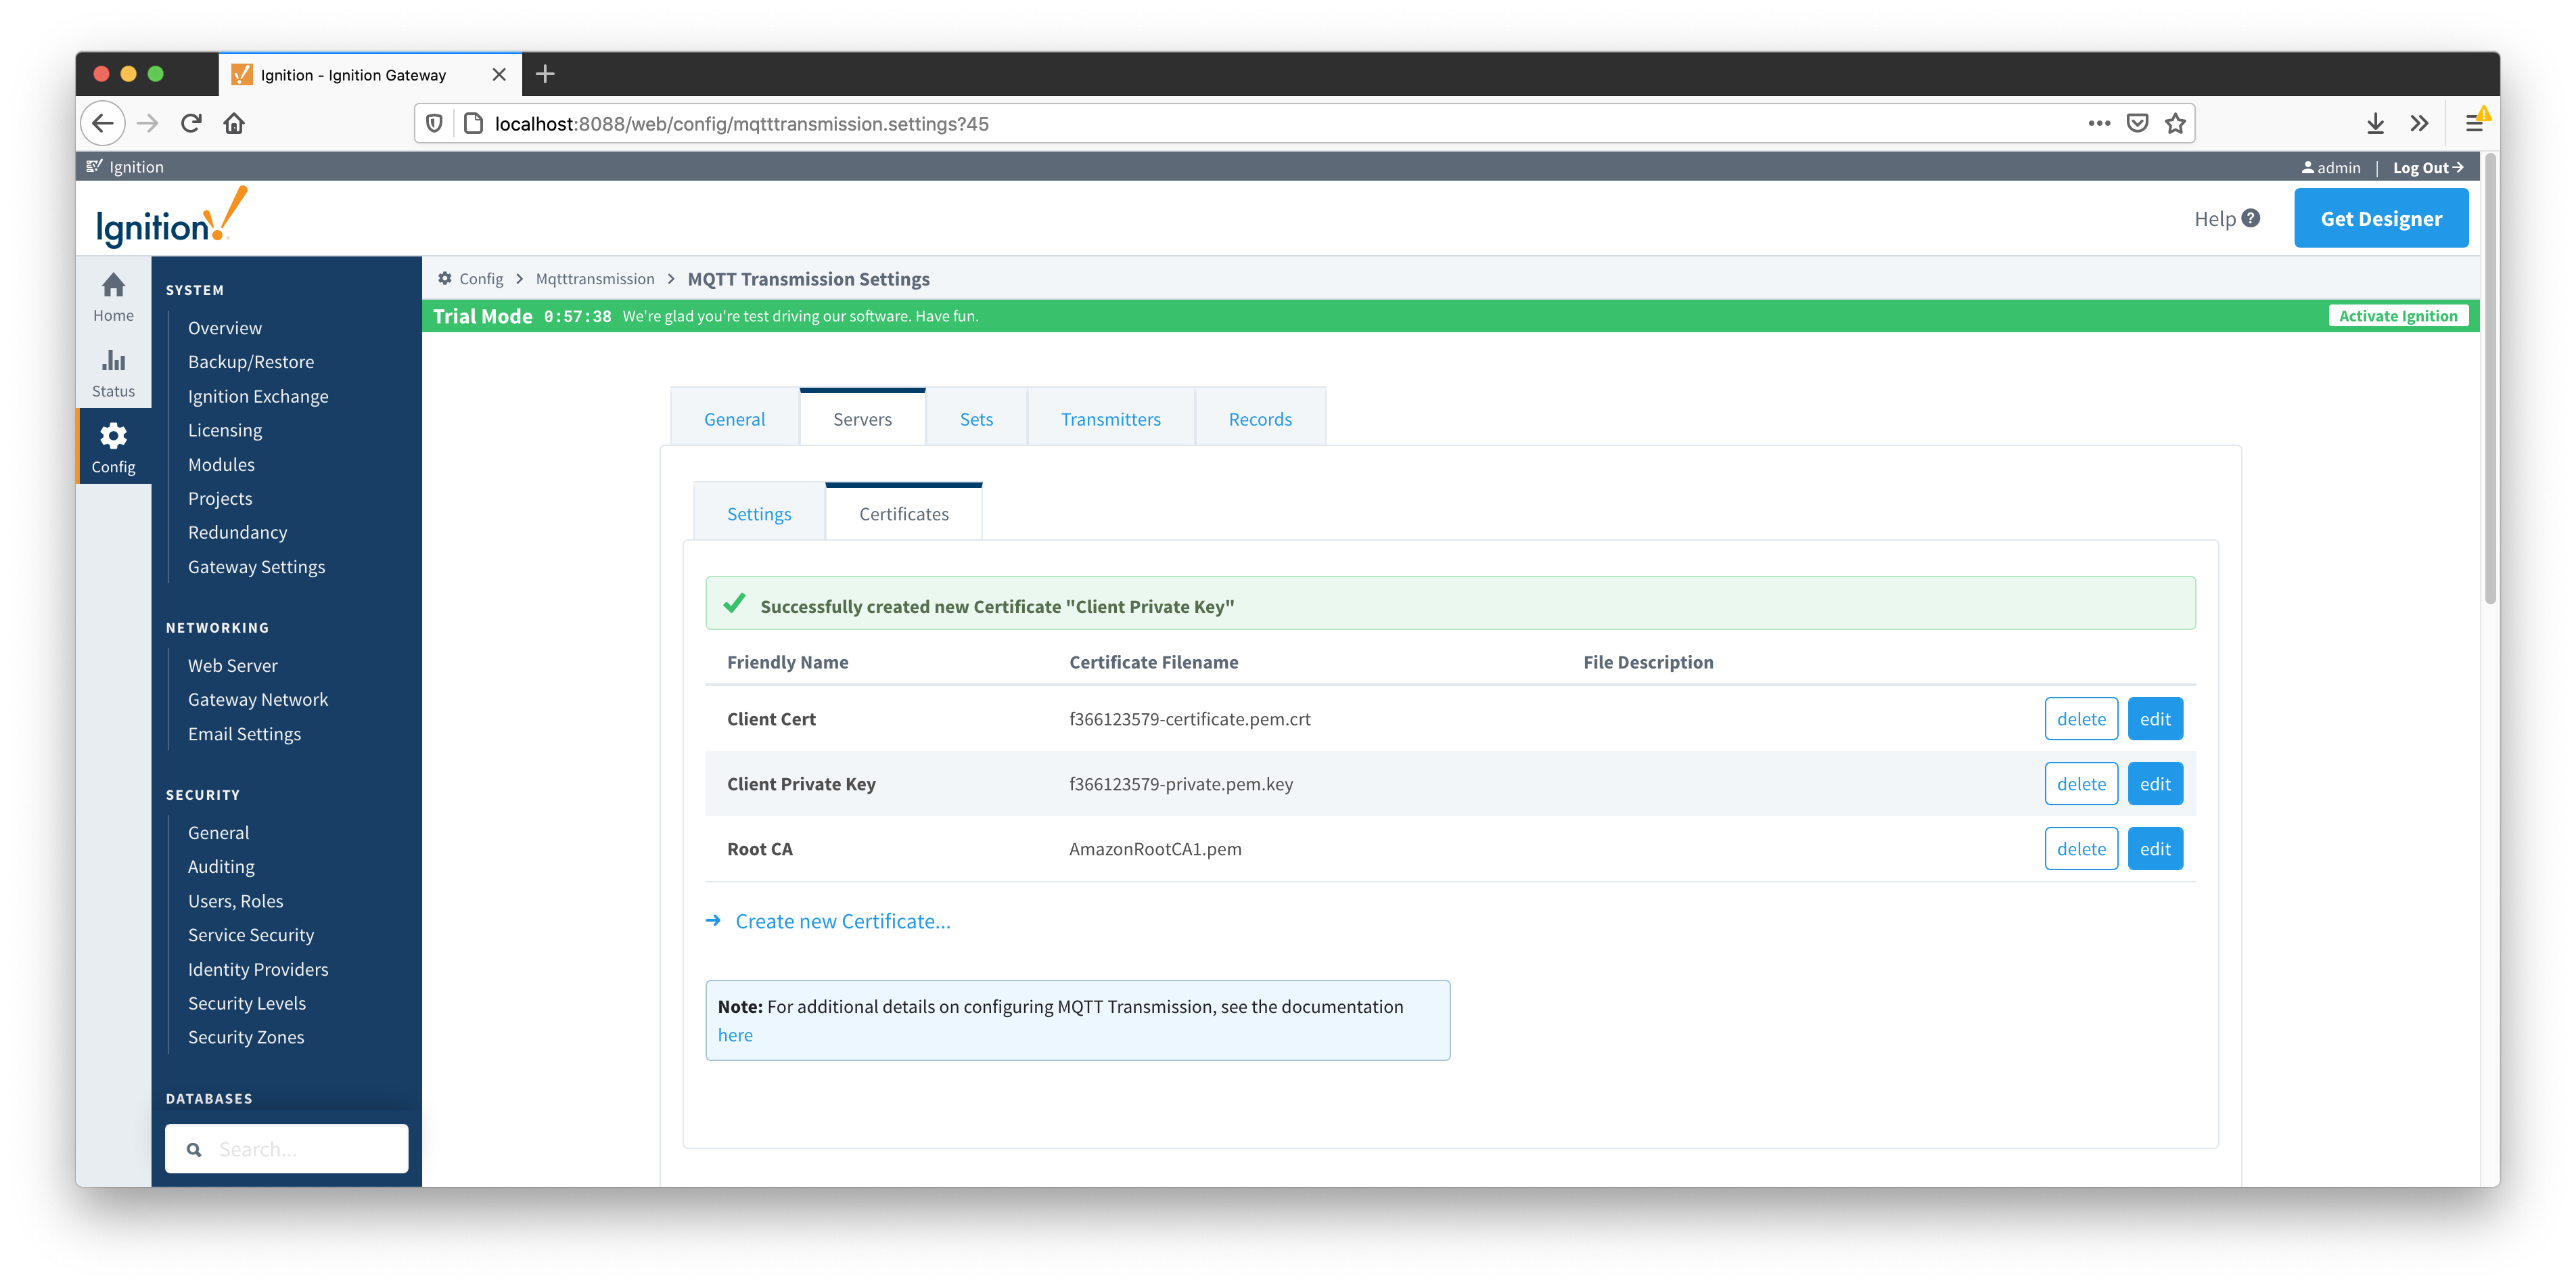The width and height of the screenshot is (2576, 1287).
Task: Open the downloads arrow icon
Action: point(2375,123)
